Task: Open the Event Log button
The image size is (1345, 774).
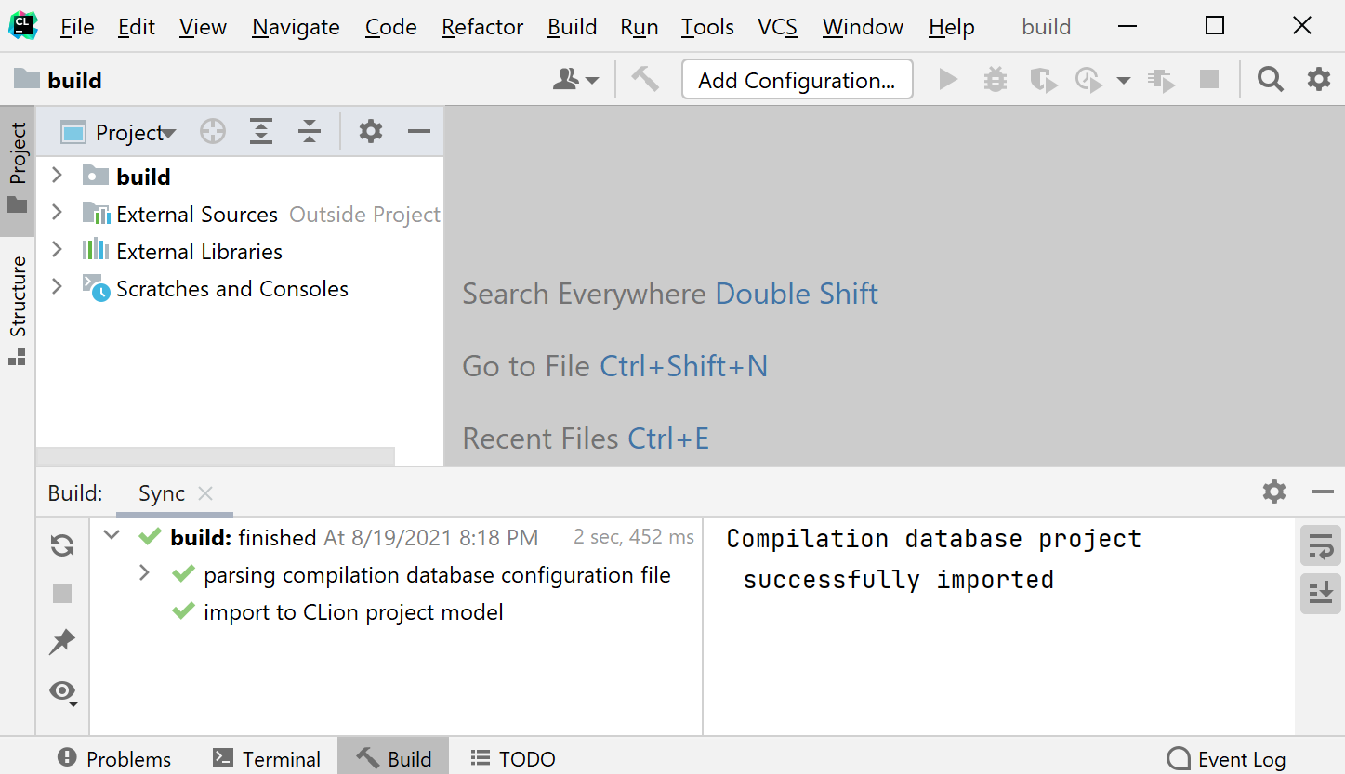Action: (1227, 758)
